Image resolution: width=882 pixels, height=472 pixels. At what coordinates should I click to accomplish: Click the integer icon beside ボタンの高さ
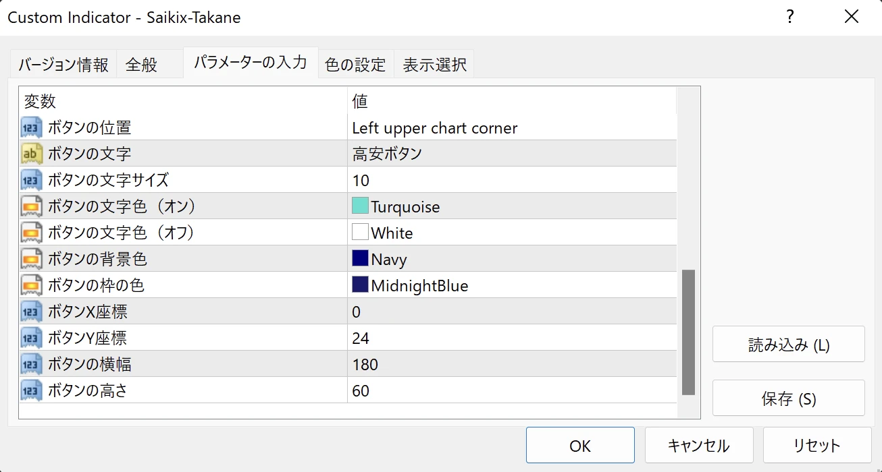click(x=31, y=390)
